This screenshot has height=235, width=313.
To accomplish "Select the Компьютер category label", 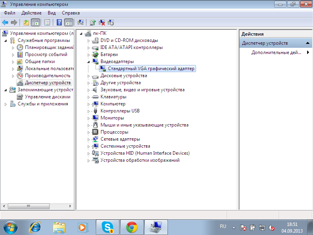I will 113,104.
